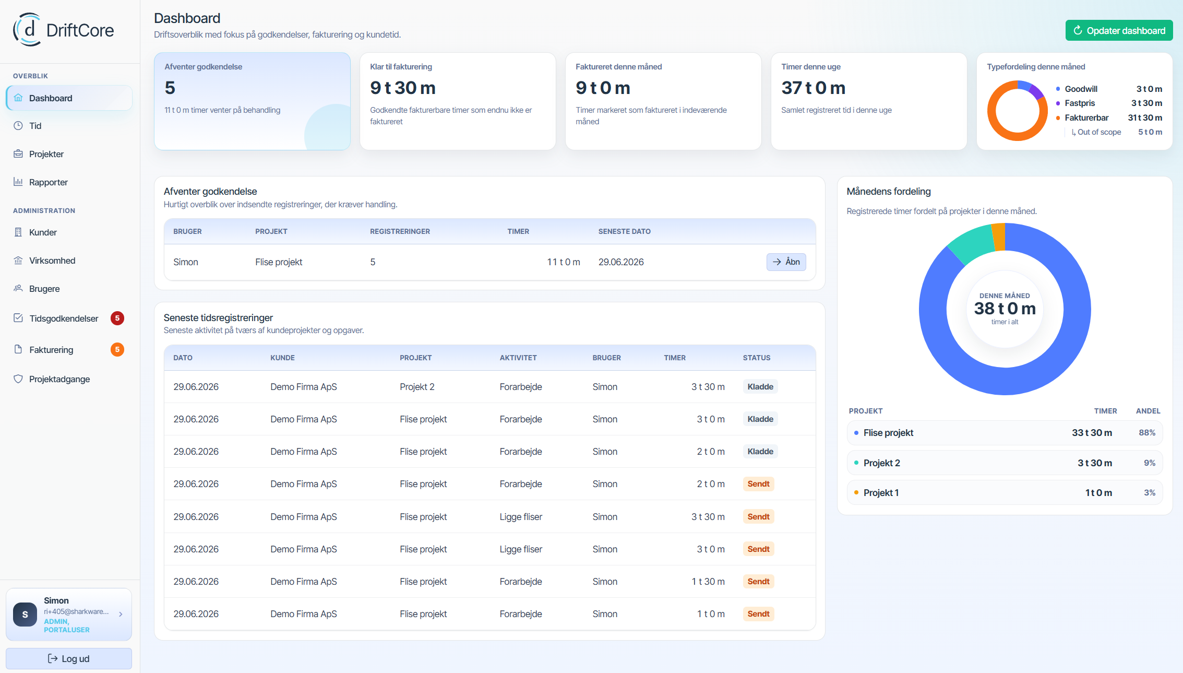Open Tidsgodkendelser from sidebar
The image size is (1183, 673).
[x=69, y=318]
